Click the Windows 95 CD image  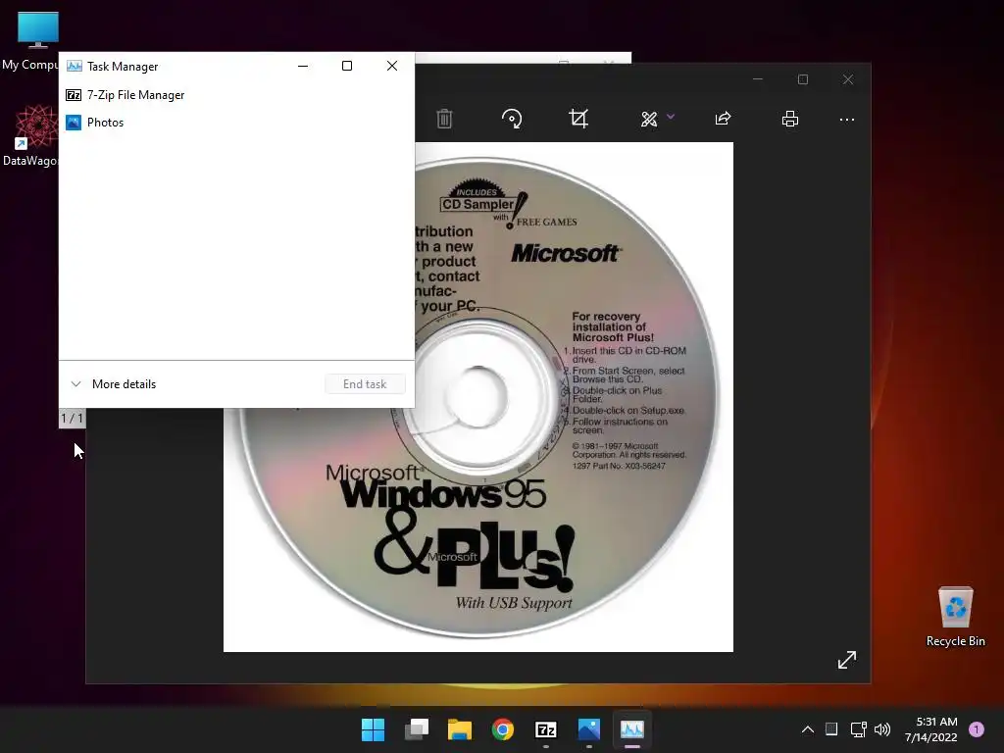pos(478,397)
